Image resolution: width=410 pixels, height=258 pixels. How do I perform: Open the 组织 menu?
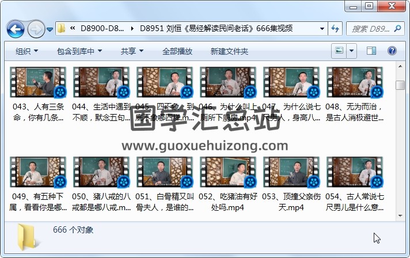coord(26,51)
